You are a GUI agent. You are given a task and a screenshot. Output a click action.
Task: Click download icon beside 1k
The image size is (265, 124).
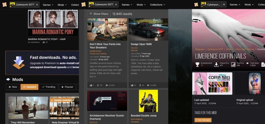[140, 85]
